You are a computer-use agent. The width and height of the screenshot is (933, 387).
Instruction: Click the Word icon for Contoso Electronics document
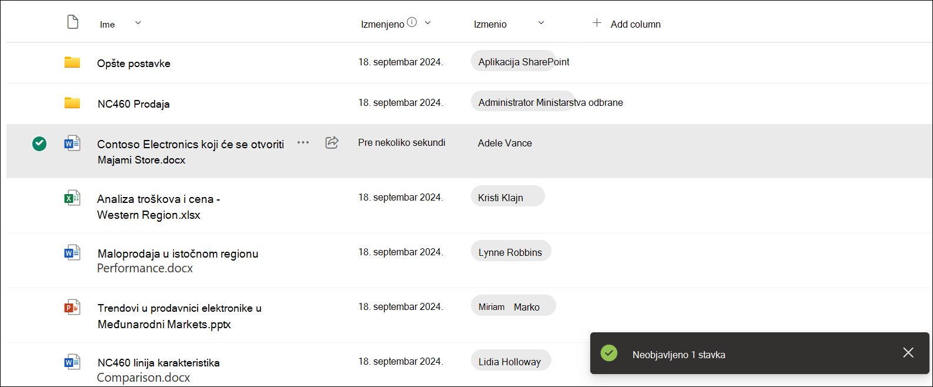(72, 144)
